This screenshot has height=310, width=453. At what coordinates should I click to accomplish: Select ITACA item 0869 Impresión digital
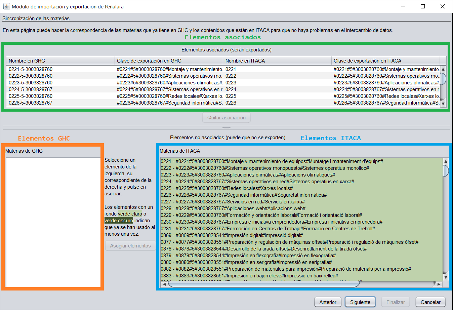coord(301,235)
